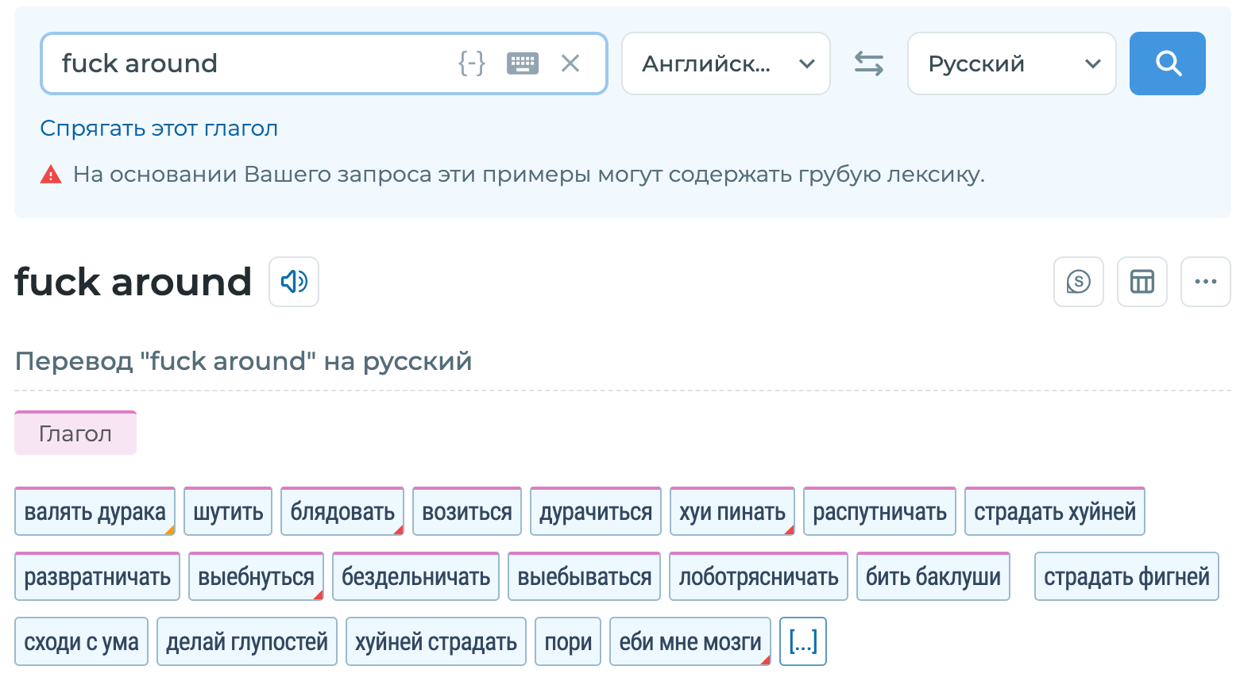The width and height of the screenshot is (1244, 689).
Task: Clear the search field with X
Action: point(570,64)
